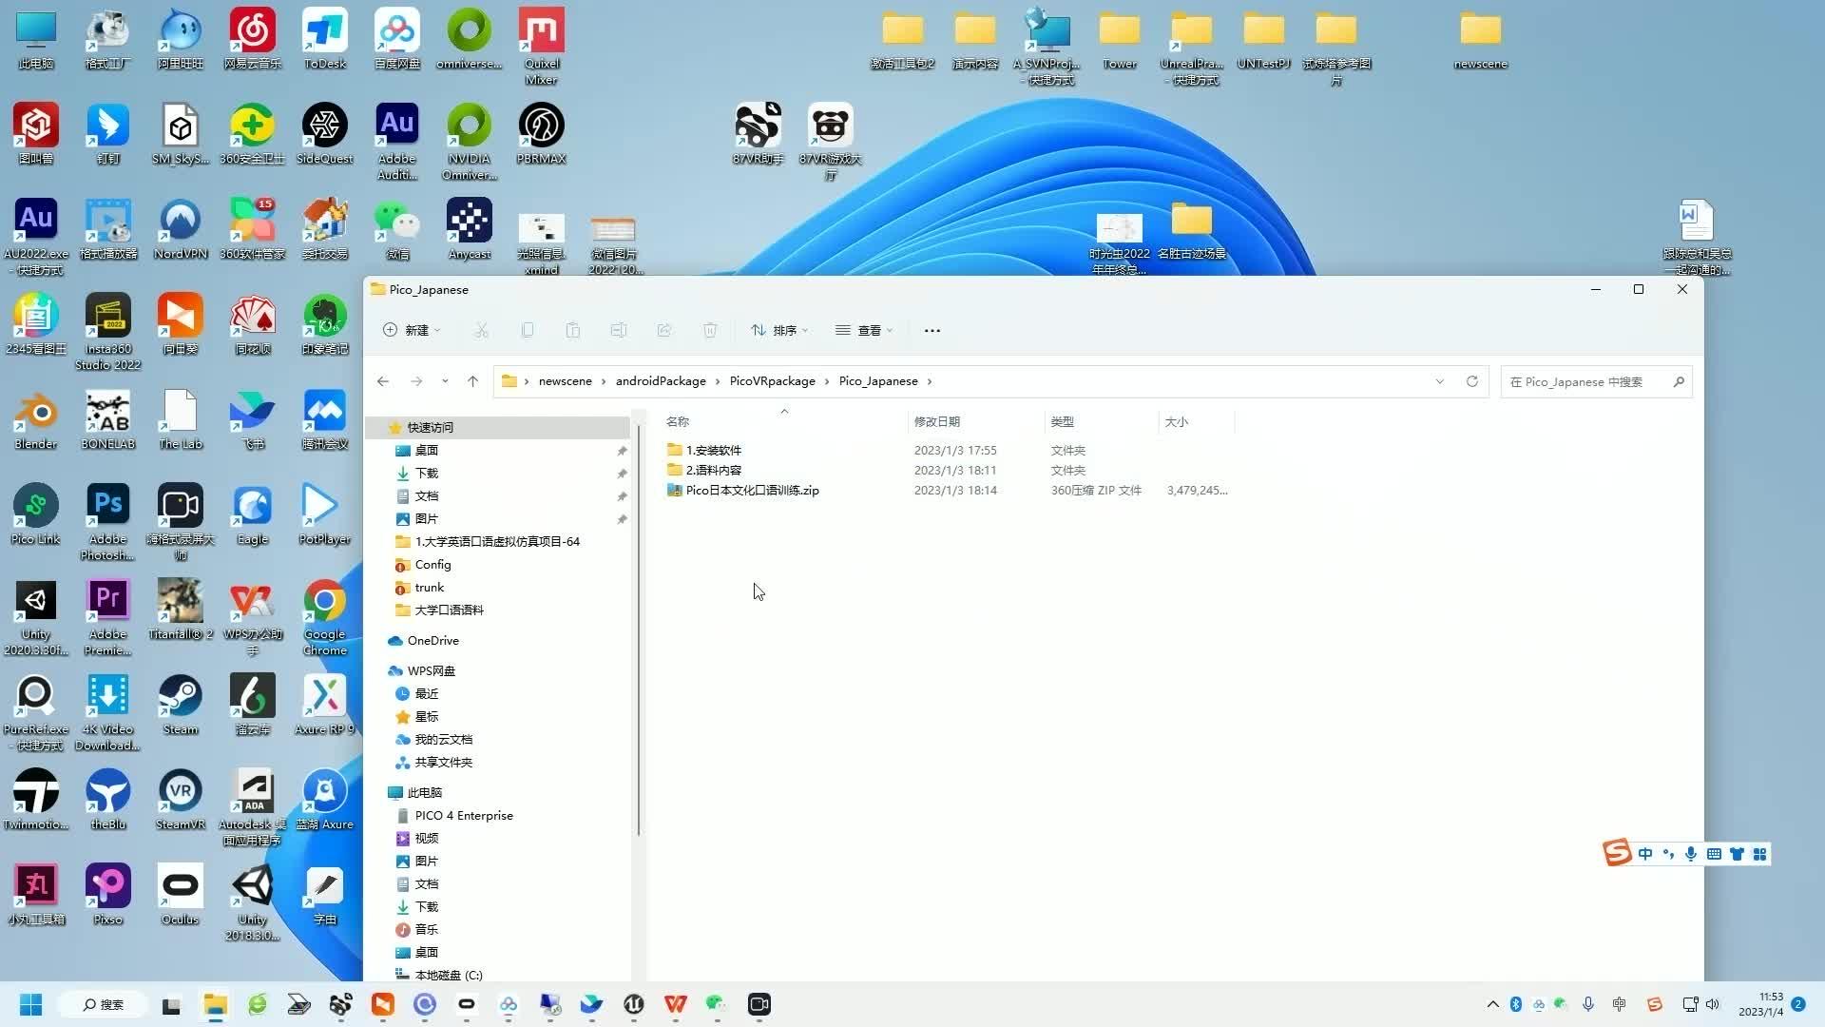
Task: Click the PicoVRpackage breadcrumb segment
Action: 773,381
